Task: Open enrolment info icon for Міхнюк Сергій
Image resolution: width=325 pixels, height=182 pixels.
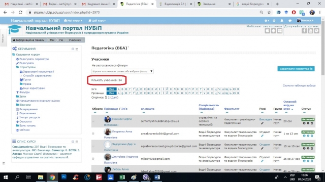Action: tap(304, 123)
